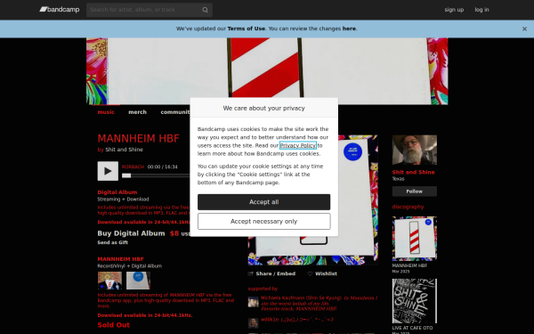Click the track progress slider handle
Image resolution: width=534 pixels, height=334 pixels.
(126, 175)
